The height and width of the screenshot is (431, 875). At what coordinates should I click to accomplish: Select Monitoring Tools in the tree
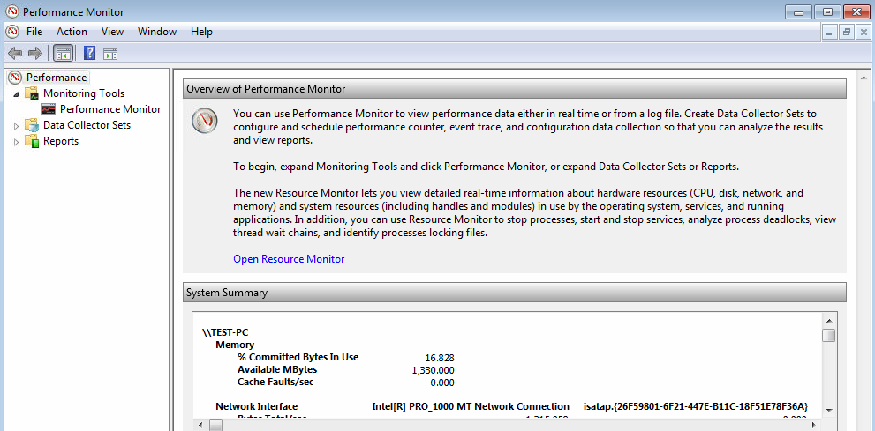84,93
